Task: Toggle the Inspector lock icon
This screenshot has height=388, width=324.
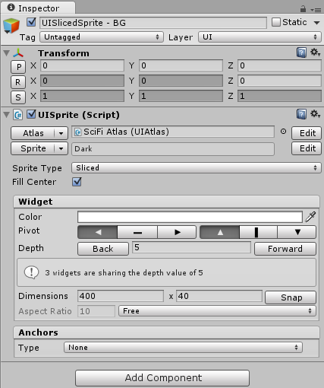Action: coord(303,9)
